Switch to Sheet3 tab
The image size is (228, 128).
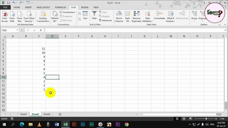(x=47, y=114)
